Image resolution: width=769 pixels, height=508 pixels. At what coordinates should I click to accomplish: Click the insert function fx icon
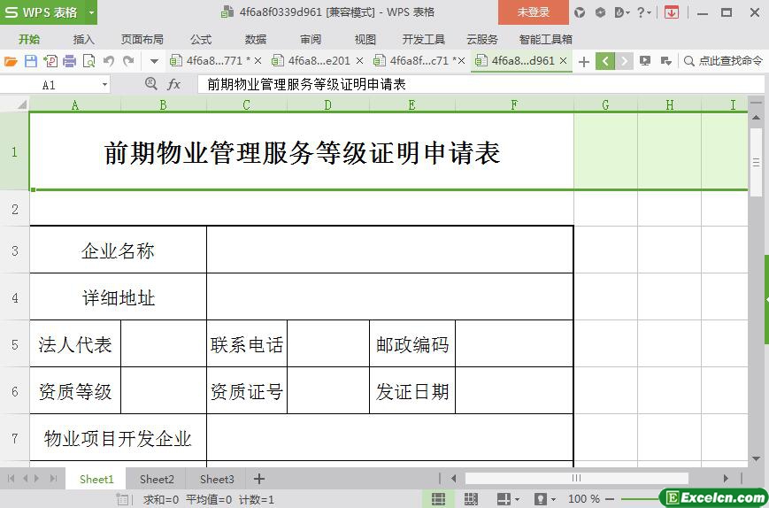[x=174, y=84]
